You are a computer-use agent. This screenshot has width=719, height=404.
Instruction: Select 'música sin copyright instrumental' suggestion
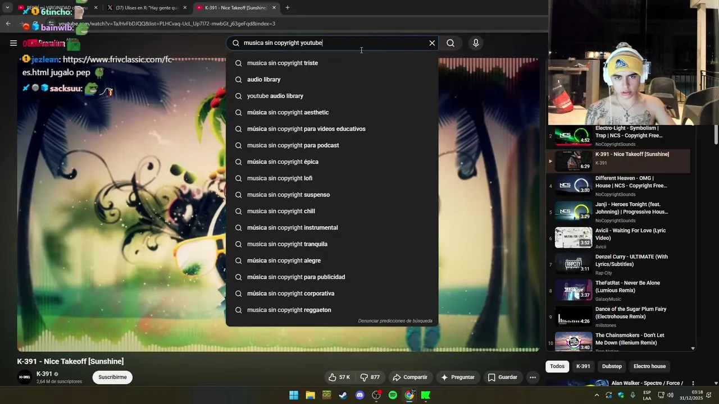[x=332, y=228]
